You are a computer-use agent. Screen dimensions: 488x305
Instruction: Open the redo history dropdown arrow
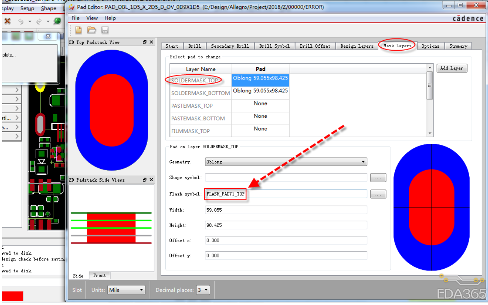coord(48,22)
